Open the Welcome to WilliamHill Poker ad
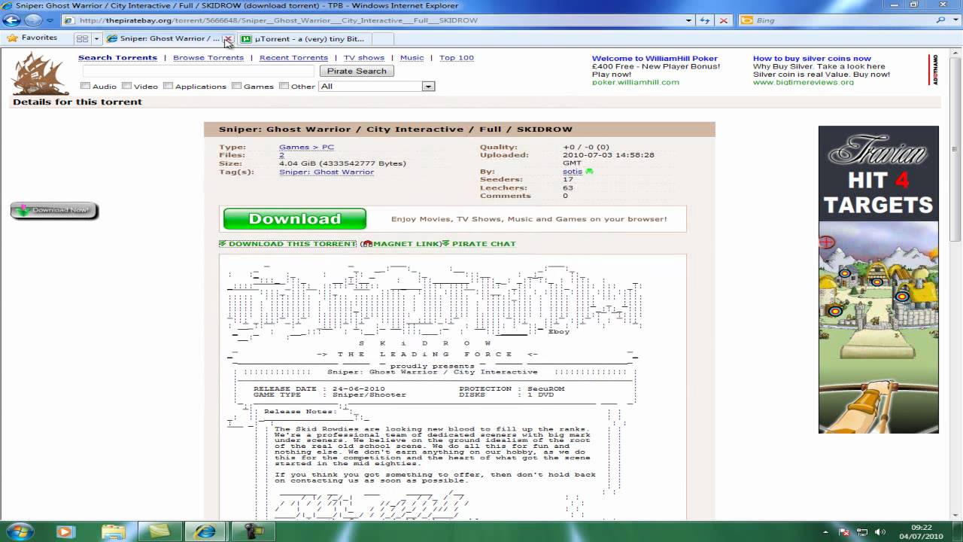 coord(655,58)
